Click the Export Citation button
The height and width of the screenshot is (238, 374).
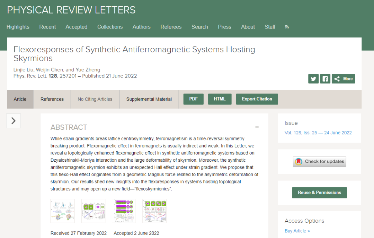point(257,99)
